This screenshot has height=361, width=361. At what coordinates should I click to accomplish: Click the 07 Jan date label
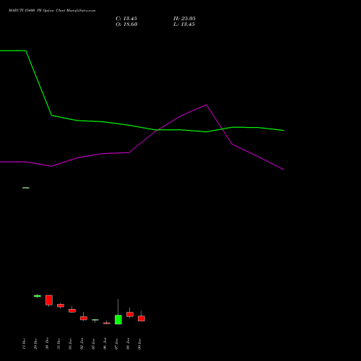pyautogui.click(x=116, y=344)
